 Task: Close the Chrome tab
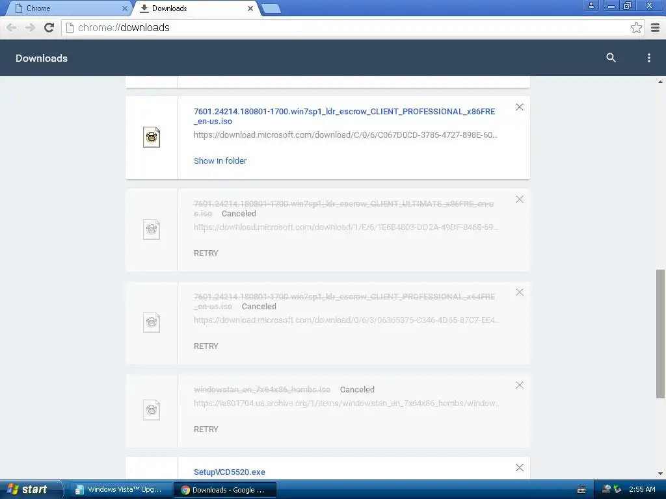pyautogui.click(x=124, y=8)
